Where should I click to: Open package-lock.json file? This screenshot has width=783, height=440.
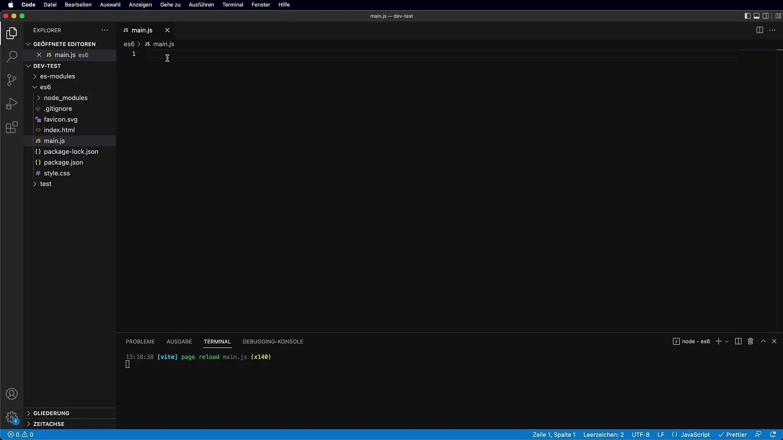pos(70,152)
